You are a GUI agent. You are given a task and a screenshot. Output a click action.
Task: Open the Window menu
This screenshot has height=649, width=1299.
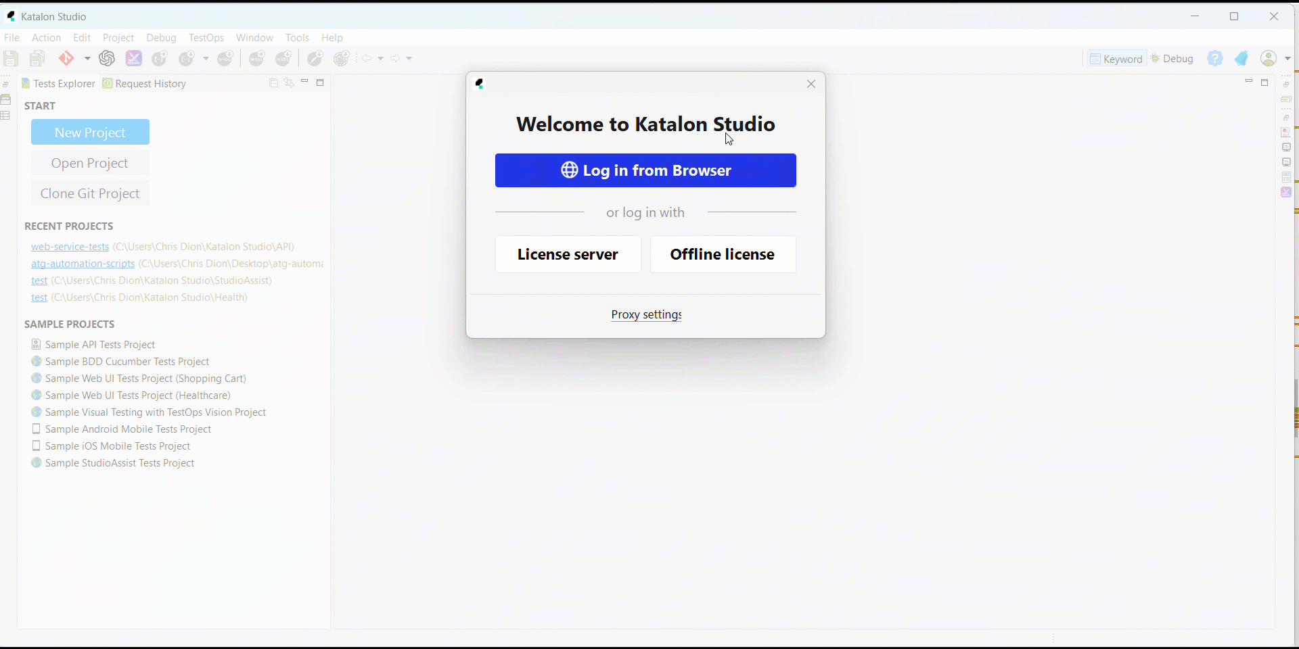(x=254, y=37)
